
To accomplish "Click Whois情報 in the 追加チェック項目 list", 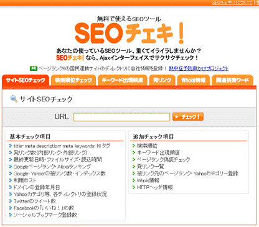I will (x=148, y=180).
